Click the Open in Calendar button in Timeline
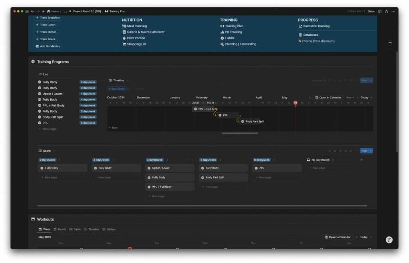 click(x=328, y=97)
